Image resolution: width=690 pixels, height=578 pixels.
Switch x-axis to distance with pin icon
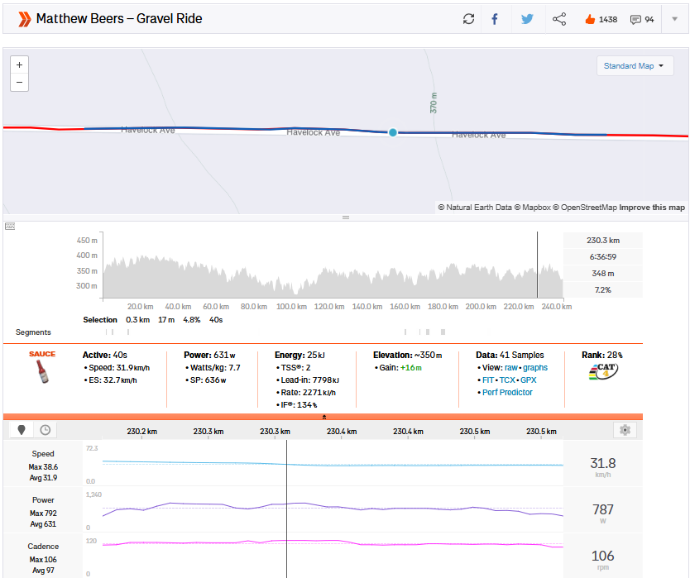22,430
